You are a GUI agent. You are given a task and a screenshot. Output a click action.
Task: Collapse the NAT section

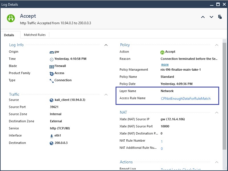217,113
